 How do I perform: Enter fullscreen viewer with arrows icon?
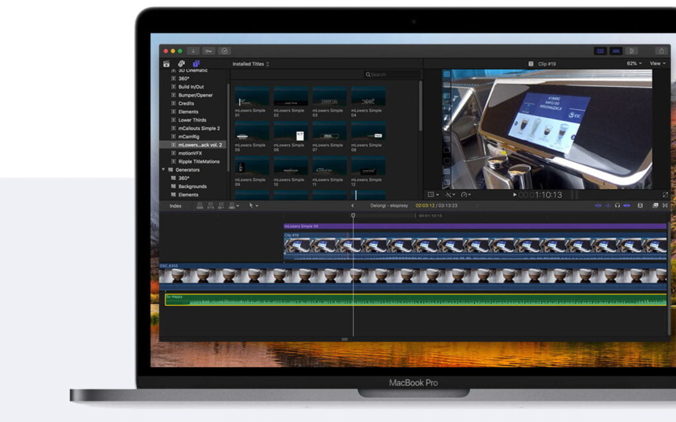coord(665,195)
